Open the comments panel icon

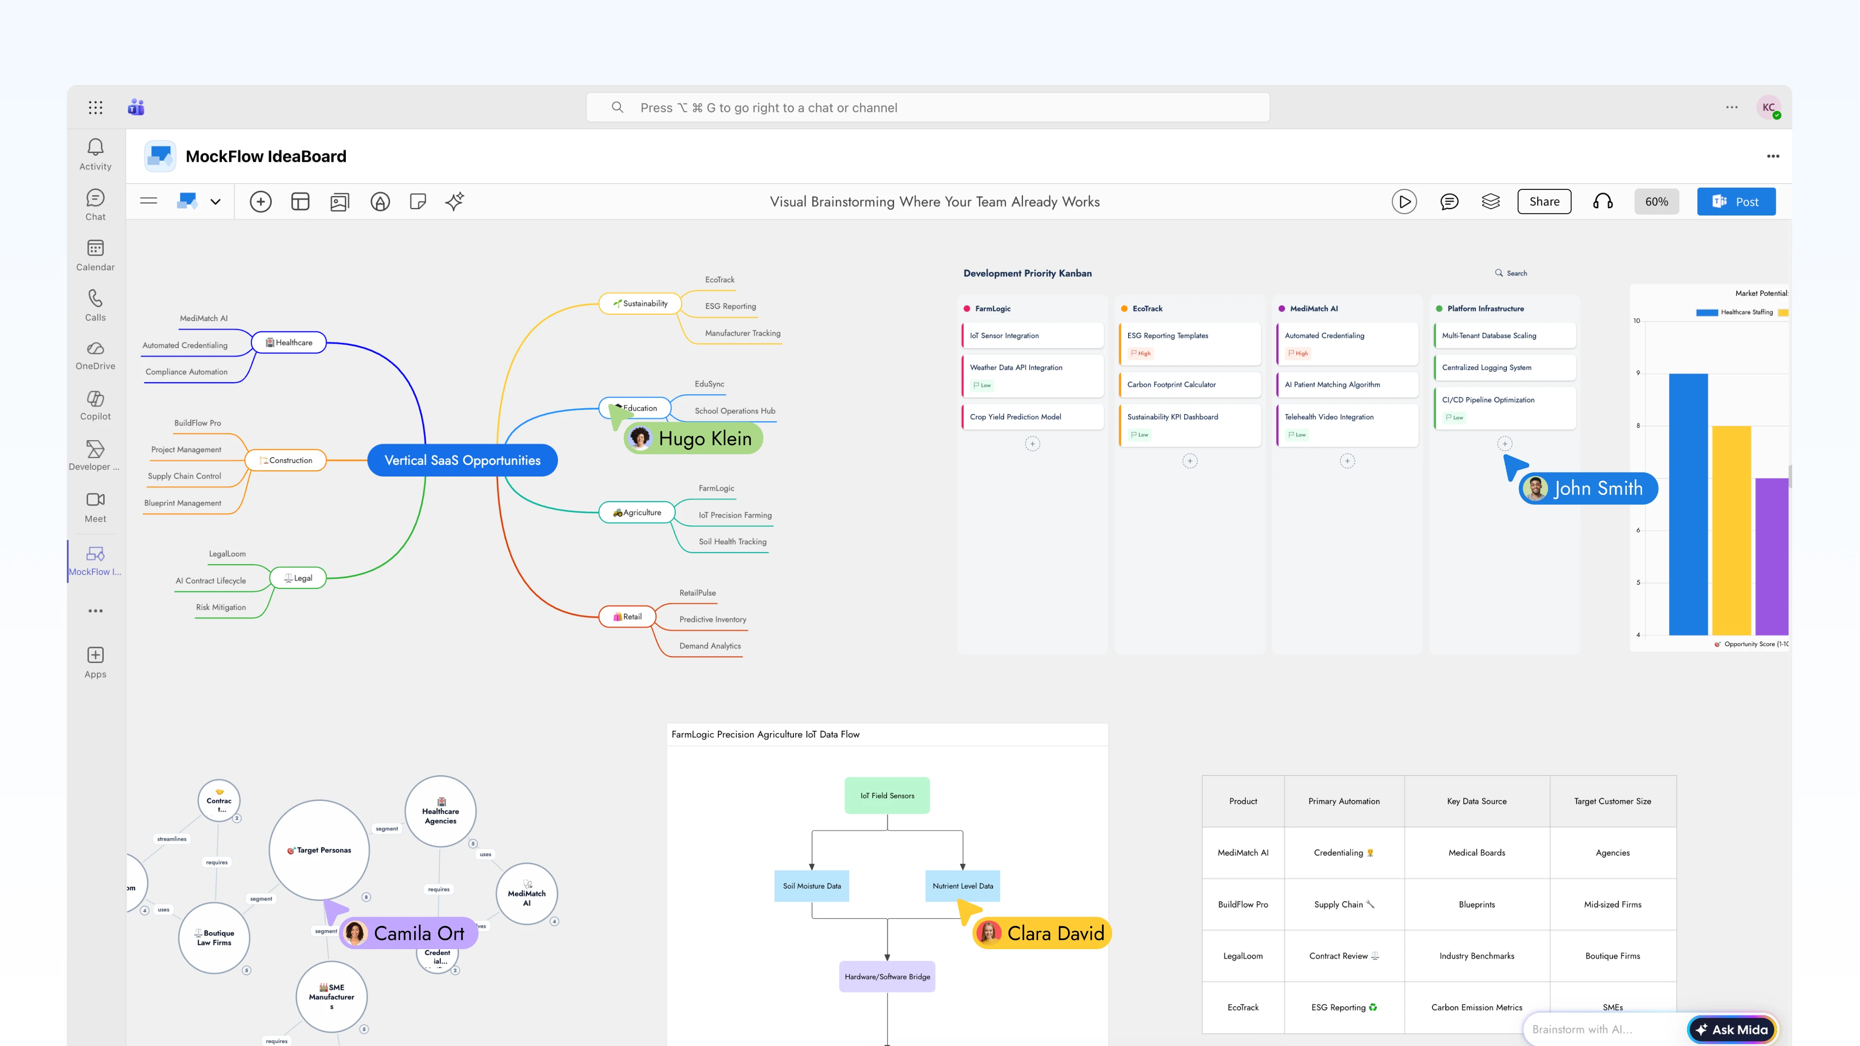pyautogui.click(x=1448, y=201)
